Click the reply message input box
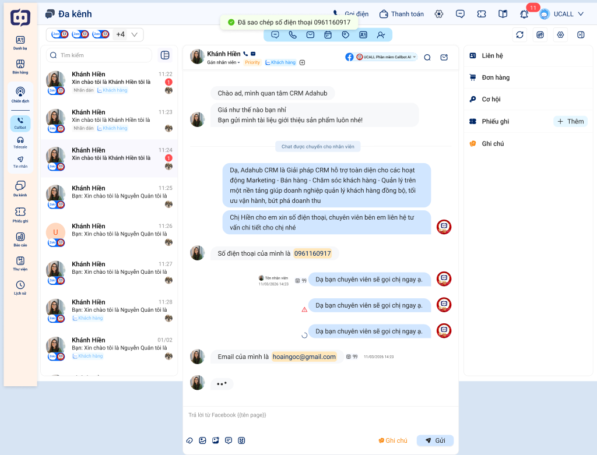Image resolution: width=597 pixels, height=455 pixels. [321, 415]
